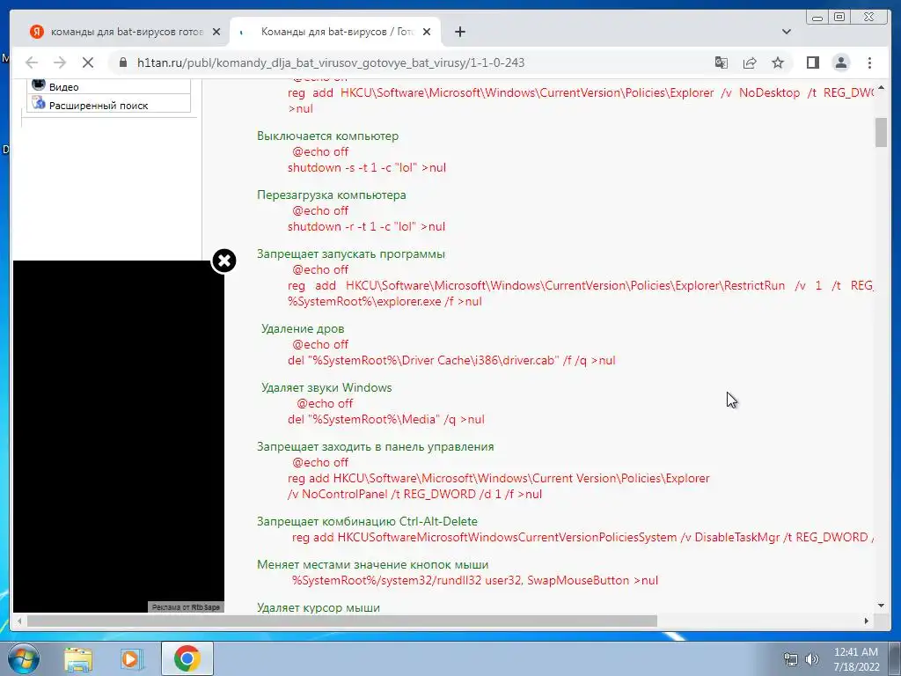
Task: Open the translate page icon
Action: (722, 62)
